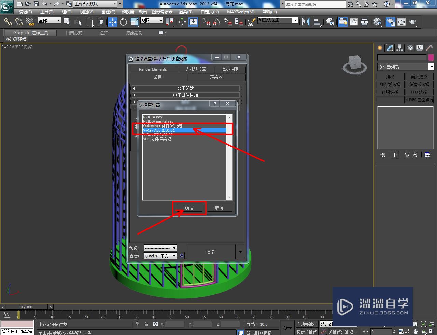
Task: Open the Create command panel tab
Action: [380, 48]
